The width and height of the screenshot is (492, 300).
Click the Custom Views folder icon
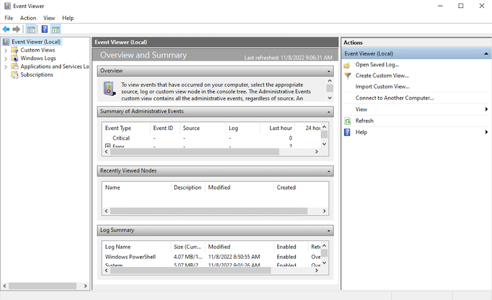click(x=15, y=50)
